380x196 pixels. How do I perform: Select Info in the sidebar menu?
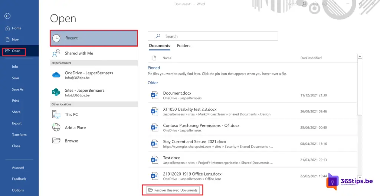click(15, 67)
